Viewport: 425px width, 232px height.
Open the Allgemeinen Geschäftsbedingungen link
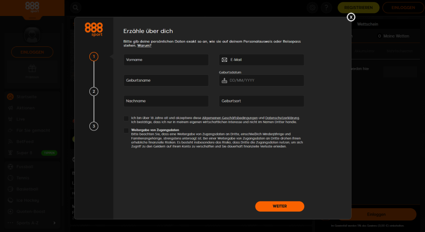[230, 118]
